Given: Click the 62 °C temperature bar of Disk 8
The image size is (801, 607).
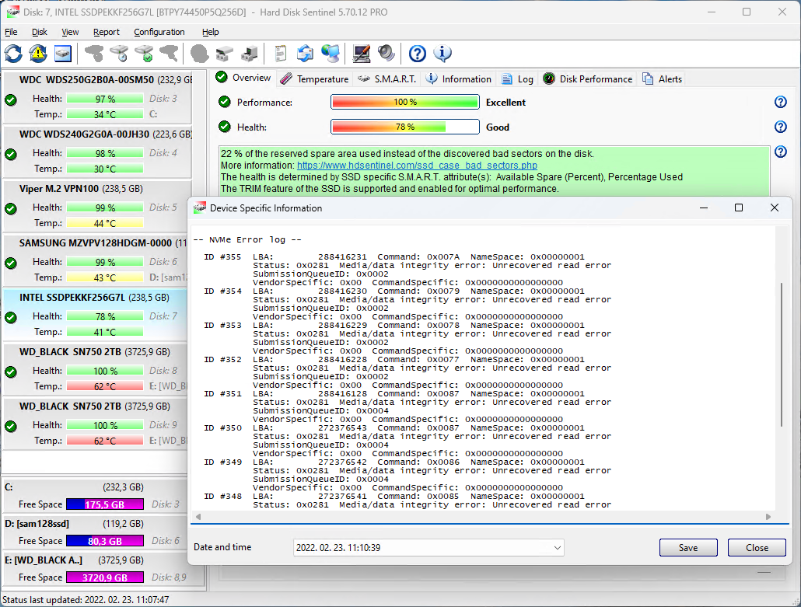Looking at the screenshot, I should coord(105,386).
